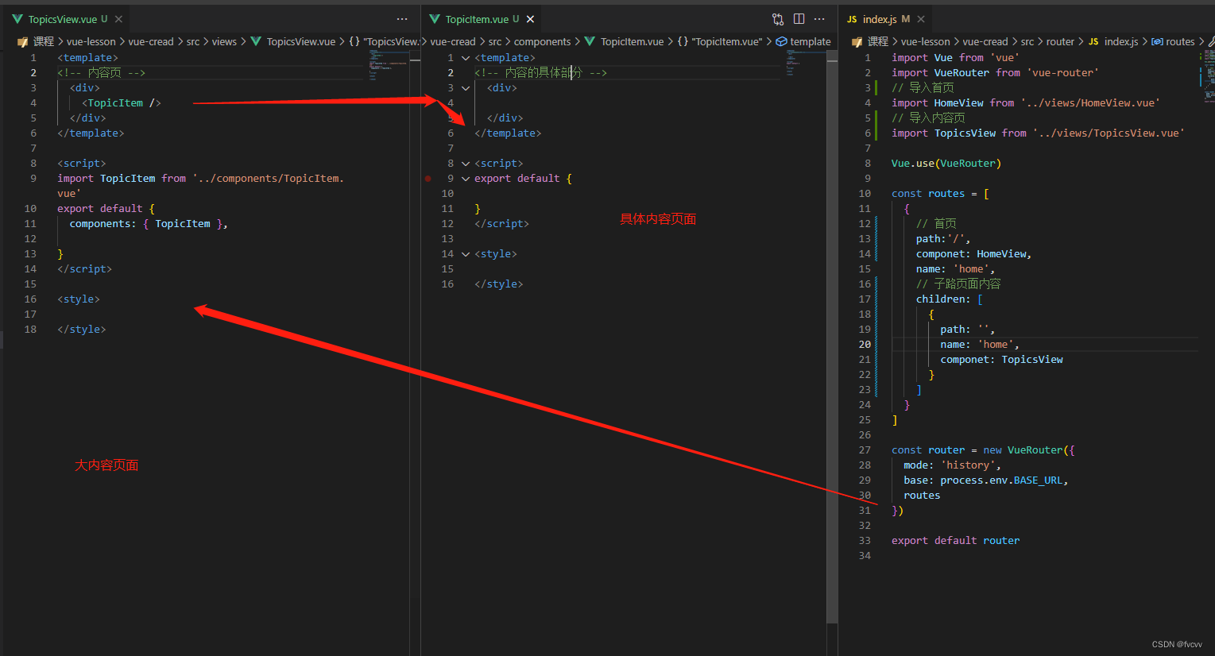The image size is (1215, 656).
Task: Click the index.js editor minimap
Action: click(1209, 75)
